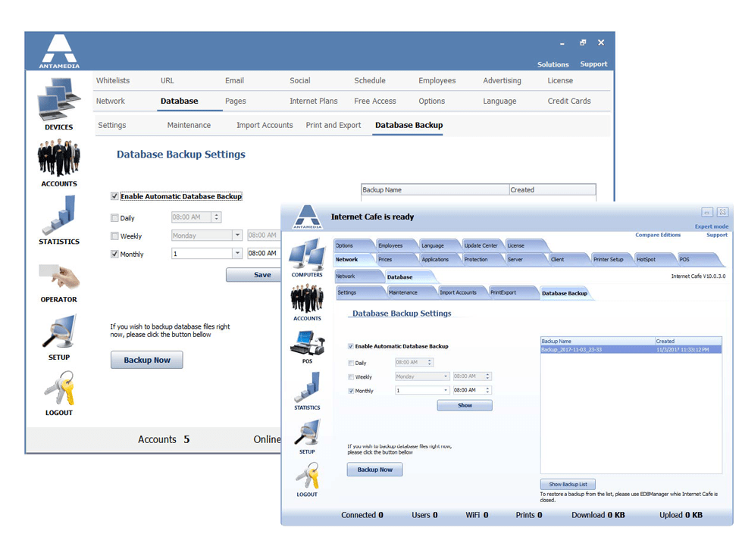742x537 pixels.
Task: Click Created column header in HotSpot window
Action: pos(553,189)
